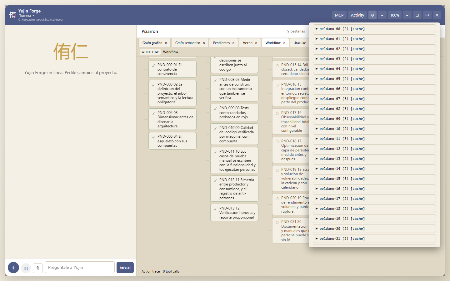
Task: Click the Yujin Forge kanji logo icon
Action: pos(12,15)
